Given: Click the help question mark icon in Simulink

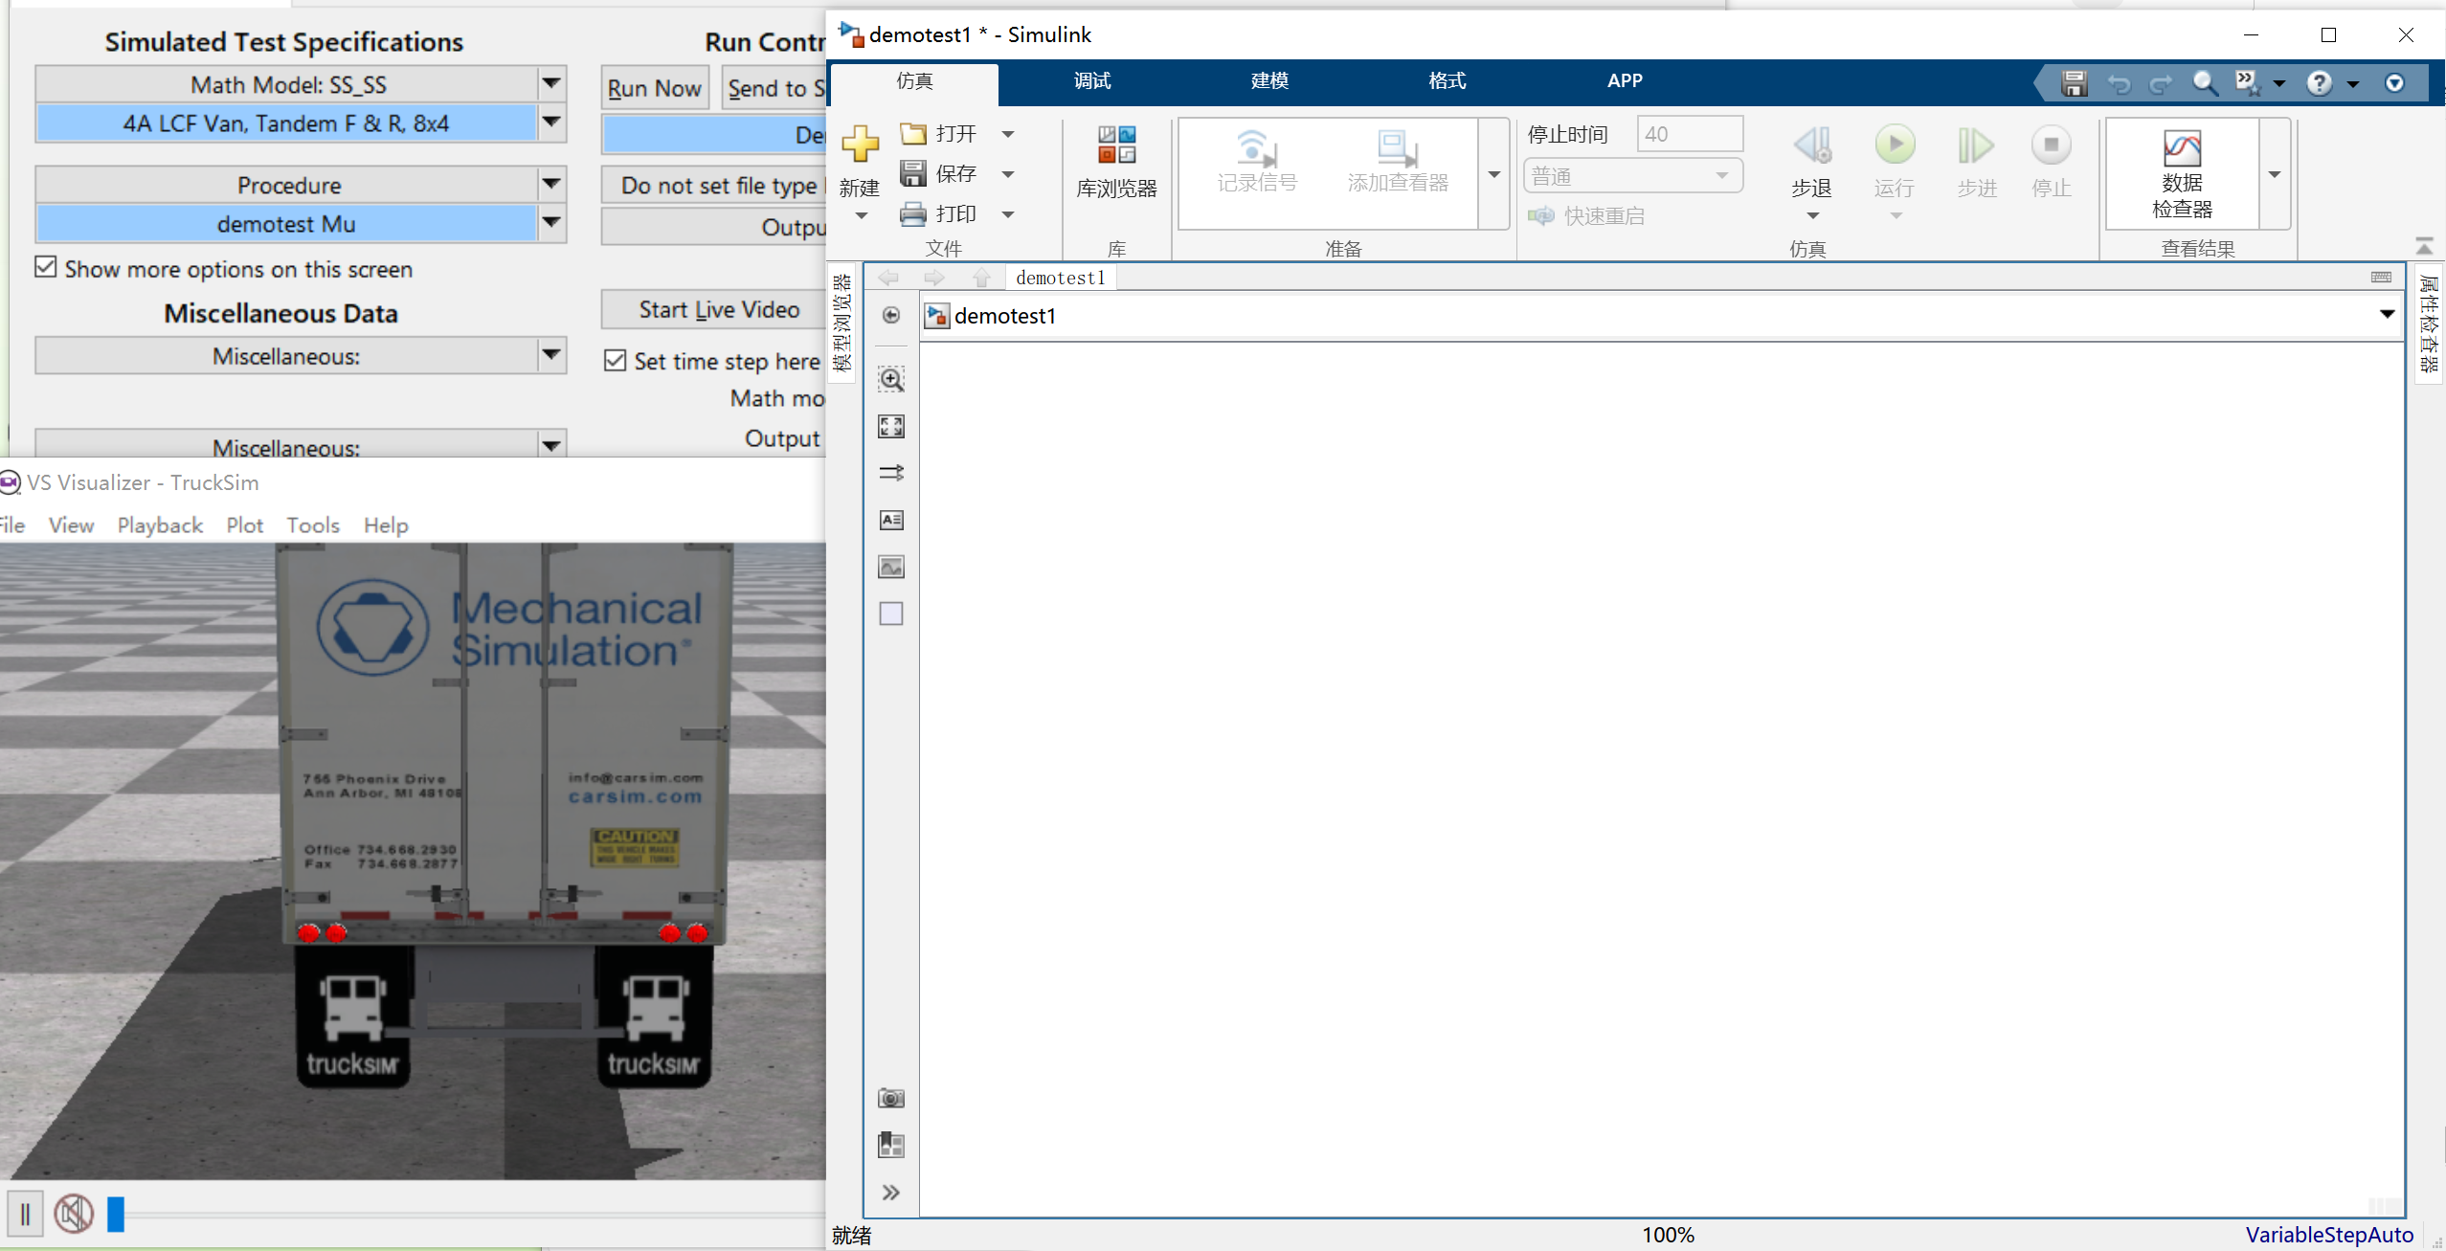Looking at the screenshot, I should (x=2319, y=83).
